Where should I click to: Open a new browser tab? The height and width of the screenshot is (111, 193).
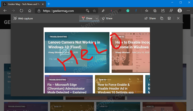49,4
